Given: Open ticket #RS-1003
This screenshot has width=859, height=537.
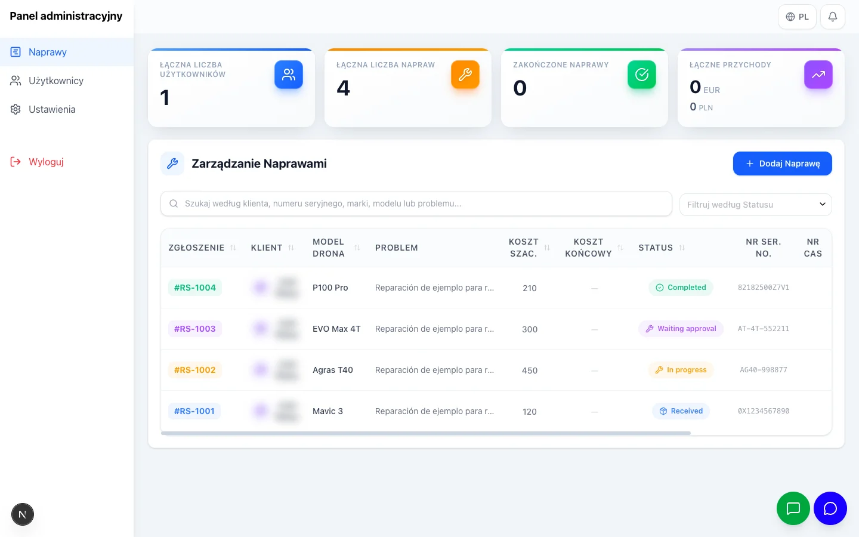Looking at the screenshot, I should coord(195,329).
